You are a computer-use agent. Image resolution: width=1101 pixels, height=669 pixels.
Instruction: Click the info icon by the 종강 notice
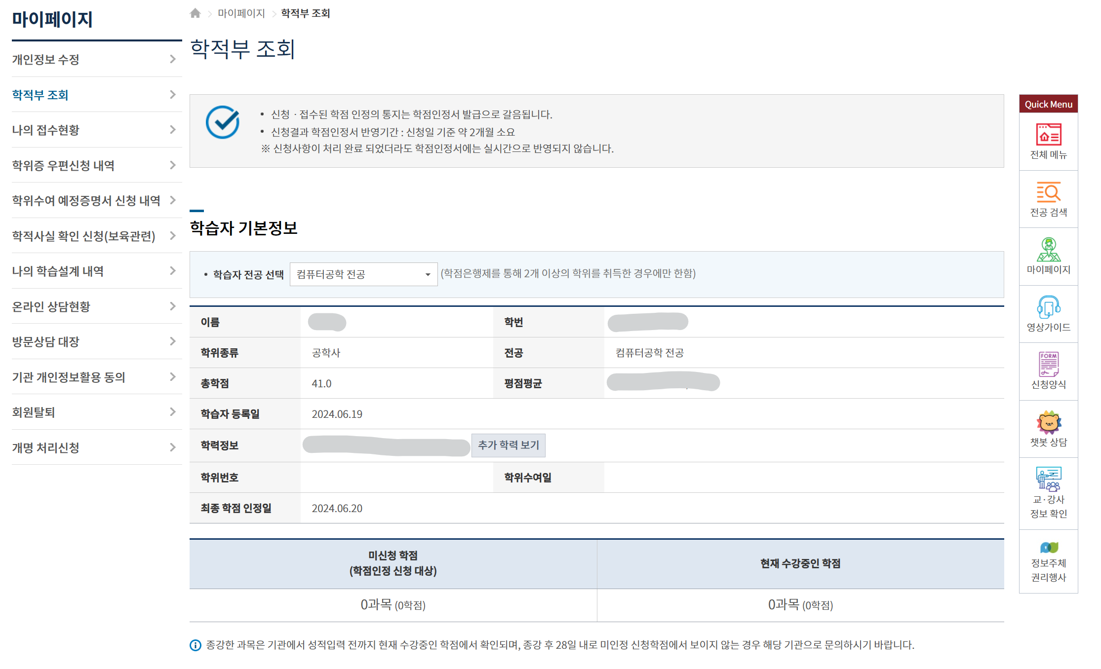[196, 645]
